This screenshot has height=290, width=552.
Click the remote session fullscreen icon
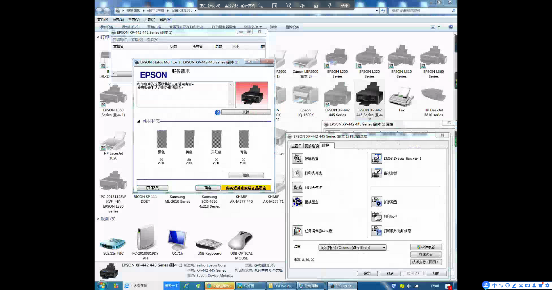point(288,6)
